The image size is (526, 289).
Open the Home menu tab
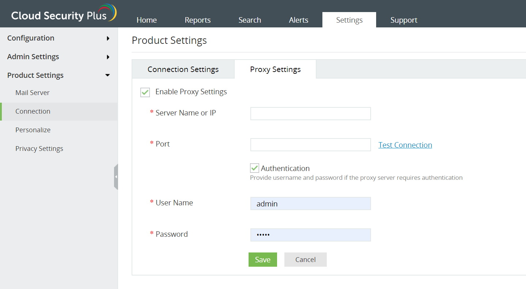[x=147, y=20]
